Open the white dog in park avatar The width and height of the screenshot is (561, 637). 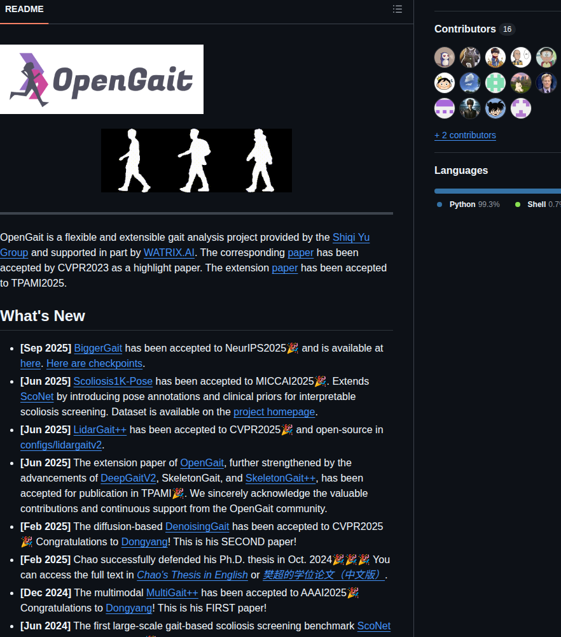521,83
